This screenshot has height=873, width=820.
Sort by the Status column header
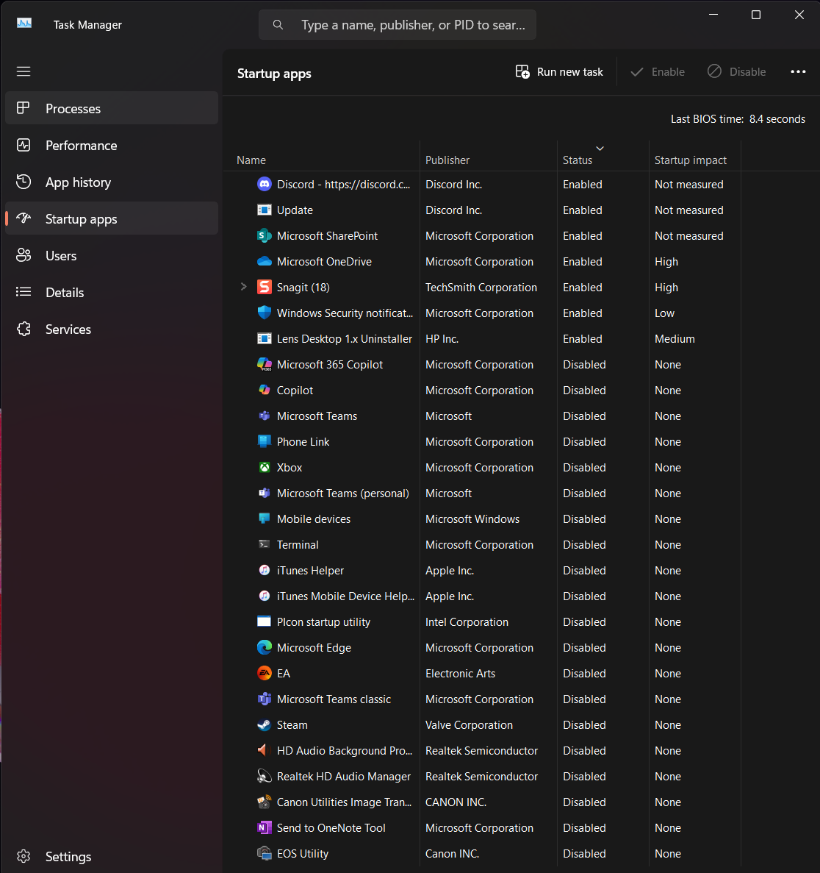[x=578, y=160]
